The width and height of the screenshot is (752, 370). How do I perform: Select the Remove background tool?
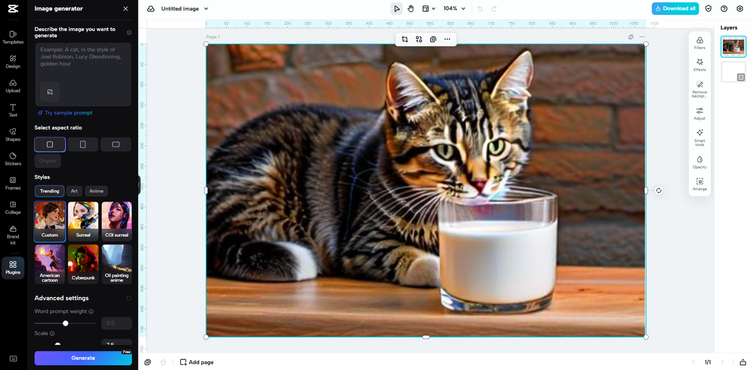[x=699, y=88]
